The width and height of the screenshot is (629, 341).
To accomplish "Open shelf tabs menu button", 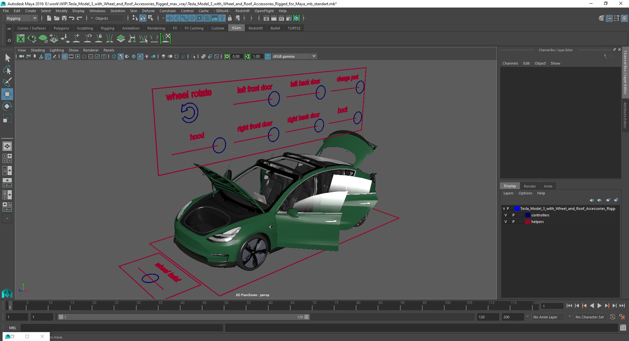I will [x=9, y=29].
